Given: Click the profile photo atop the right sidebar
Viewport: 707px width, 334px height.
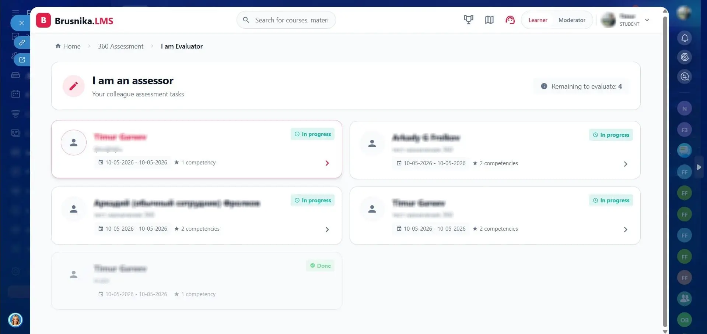Looking at the screenshot, I should coord(685,13).
